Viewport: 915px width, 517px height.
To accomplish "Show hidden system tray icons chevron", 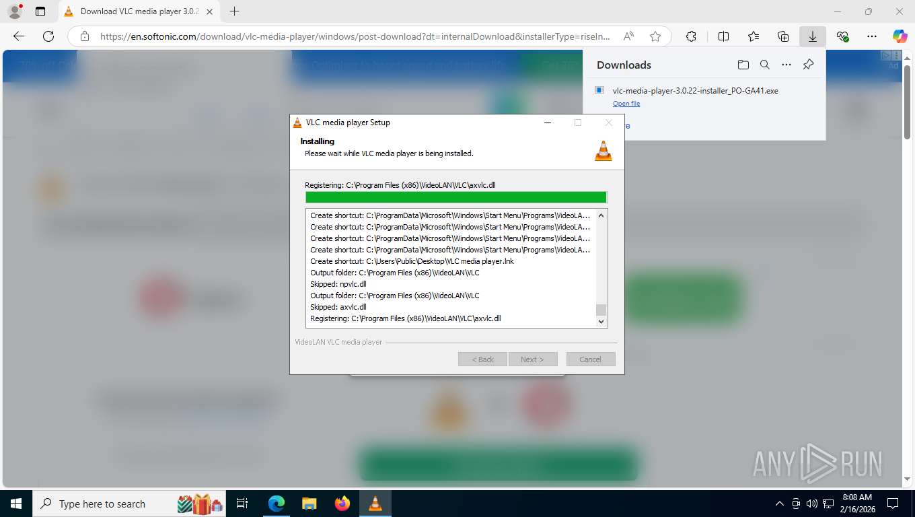I will tap(780, 504).
